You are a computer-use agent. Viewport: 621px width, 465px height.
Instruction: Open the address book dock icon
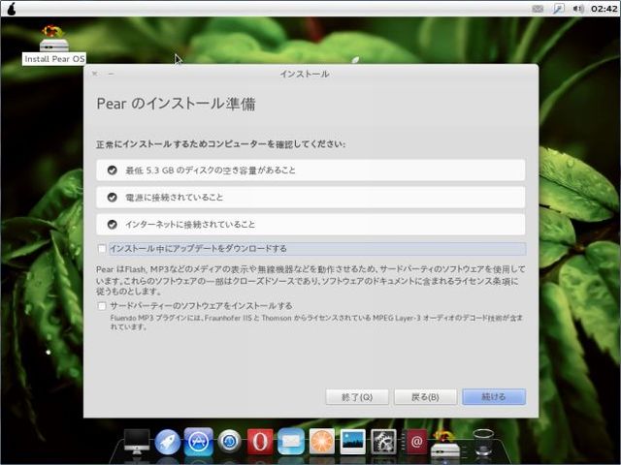[x=416, y=442]
